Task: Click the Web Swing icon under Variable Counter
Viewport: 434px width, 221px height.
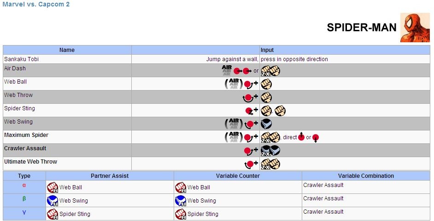Action: [181, 201]
